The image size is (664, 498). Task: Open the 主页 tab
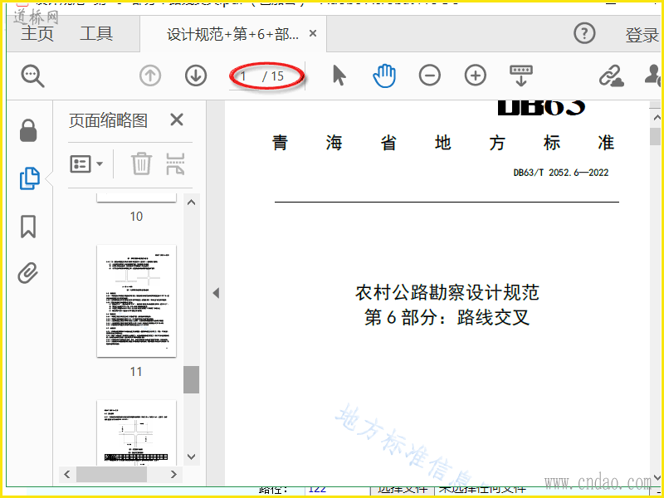tap(37, 33)
